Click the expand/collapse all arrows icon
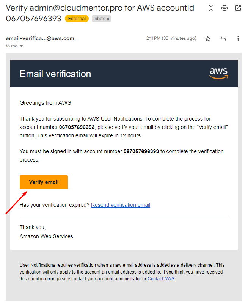 [x=211, y=8]
